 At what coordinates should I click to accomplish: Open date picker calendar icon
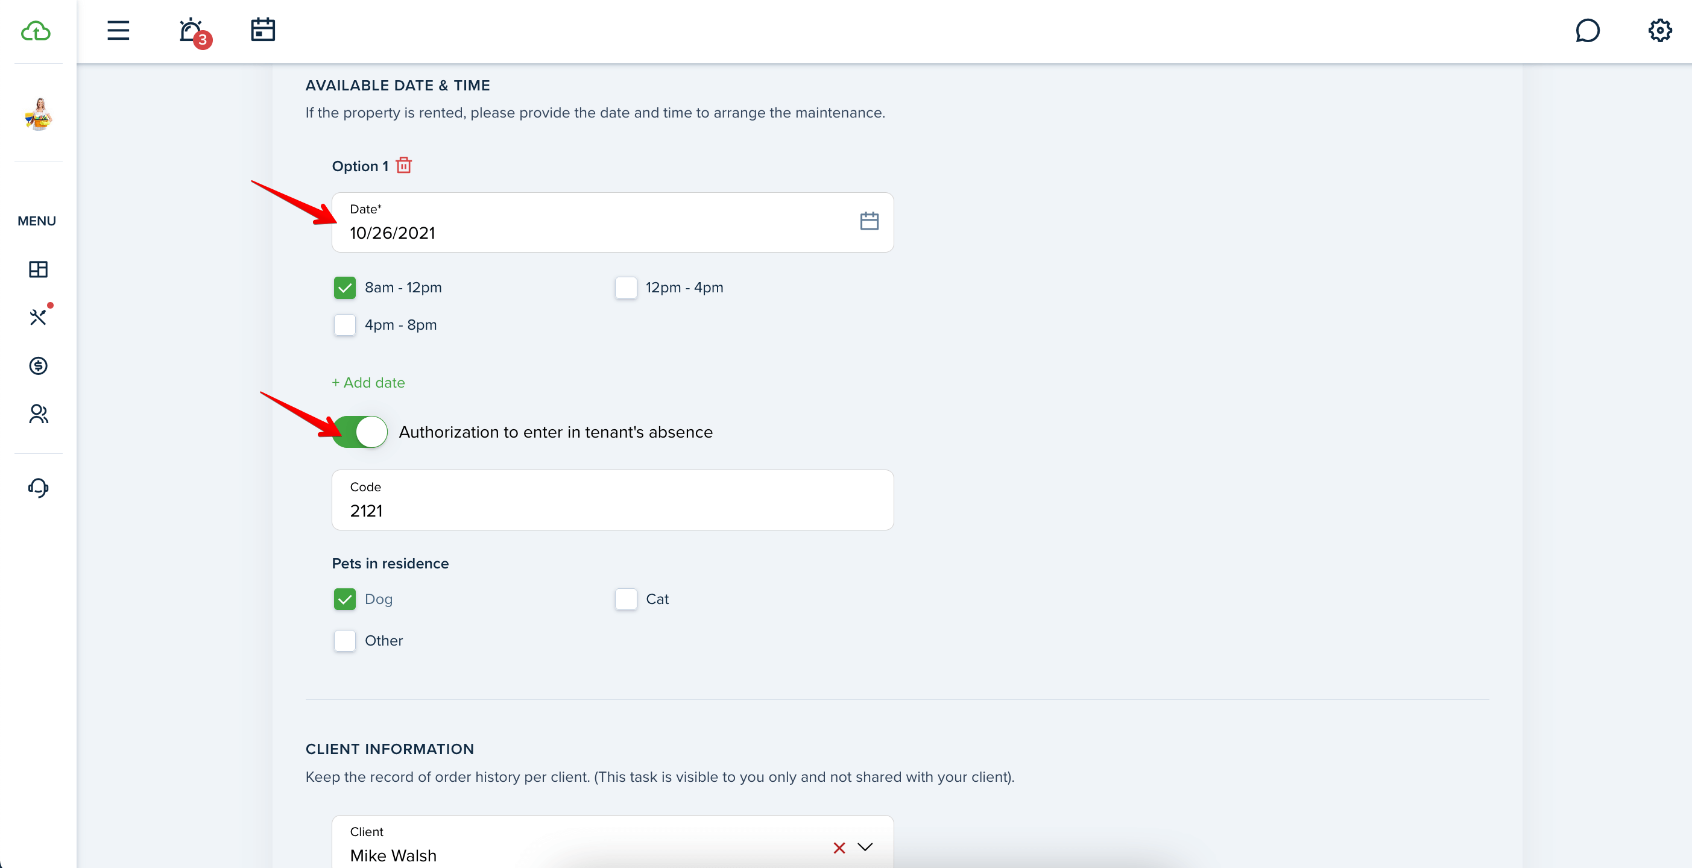pos(869,221)
